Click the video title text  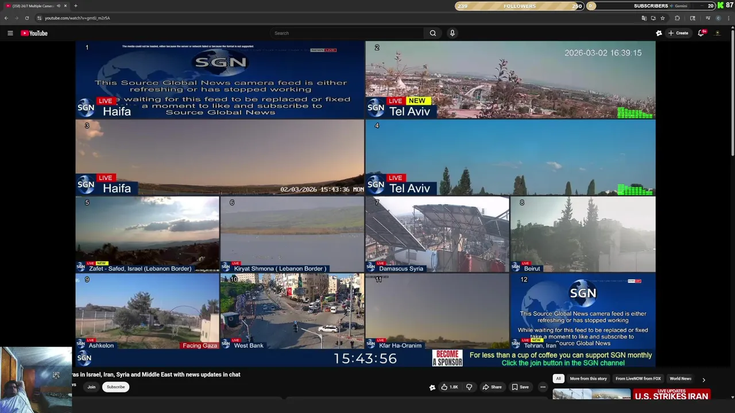pyautogui.click(x=156, y=375)
